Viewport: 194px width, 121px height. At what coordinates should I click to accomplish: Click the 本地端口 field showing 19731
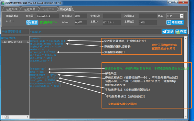point(148,23)
